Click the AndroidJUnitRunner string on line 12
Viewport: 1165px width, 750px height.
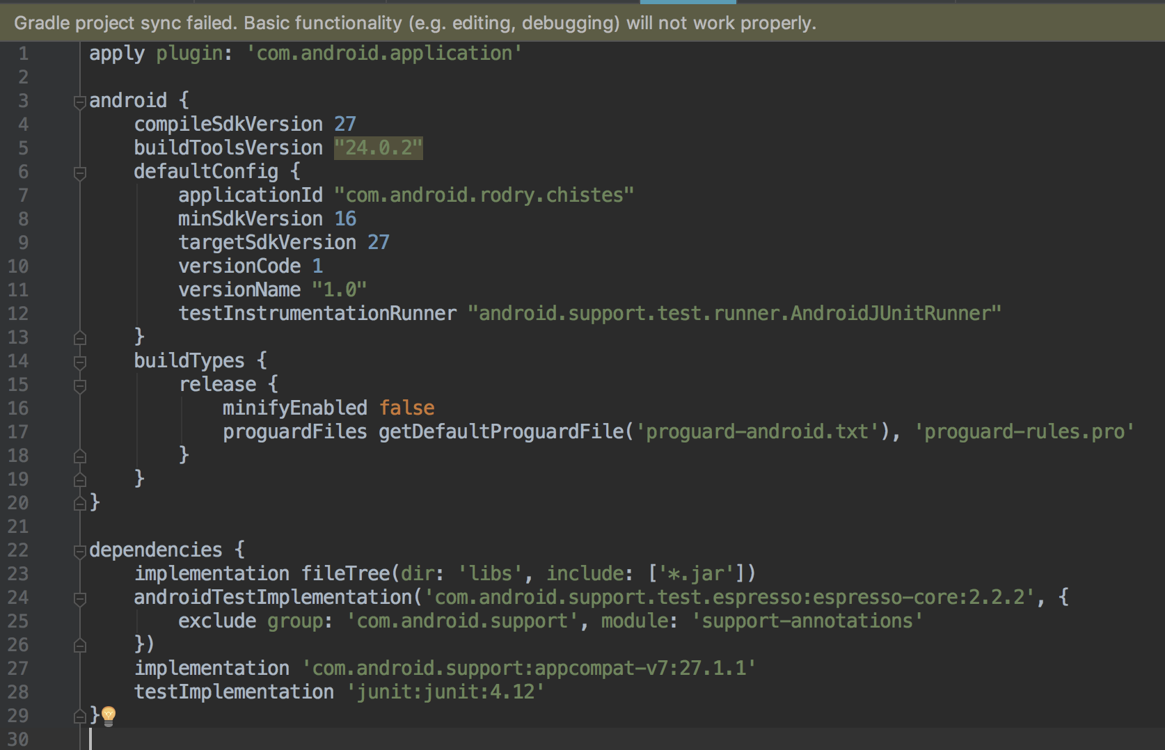point(735,313)
